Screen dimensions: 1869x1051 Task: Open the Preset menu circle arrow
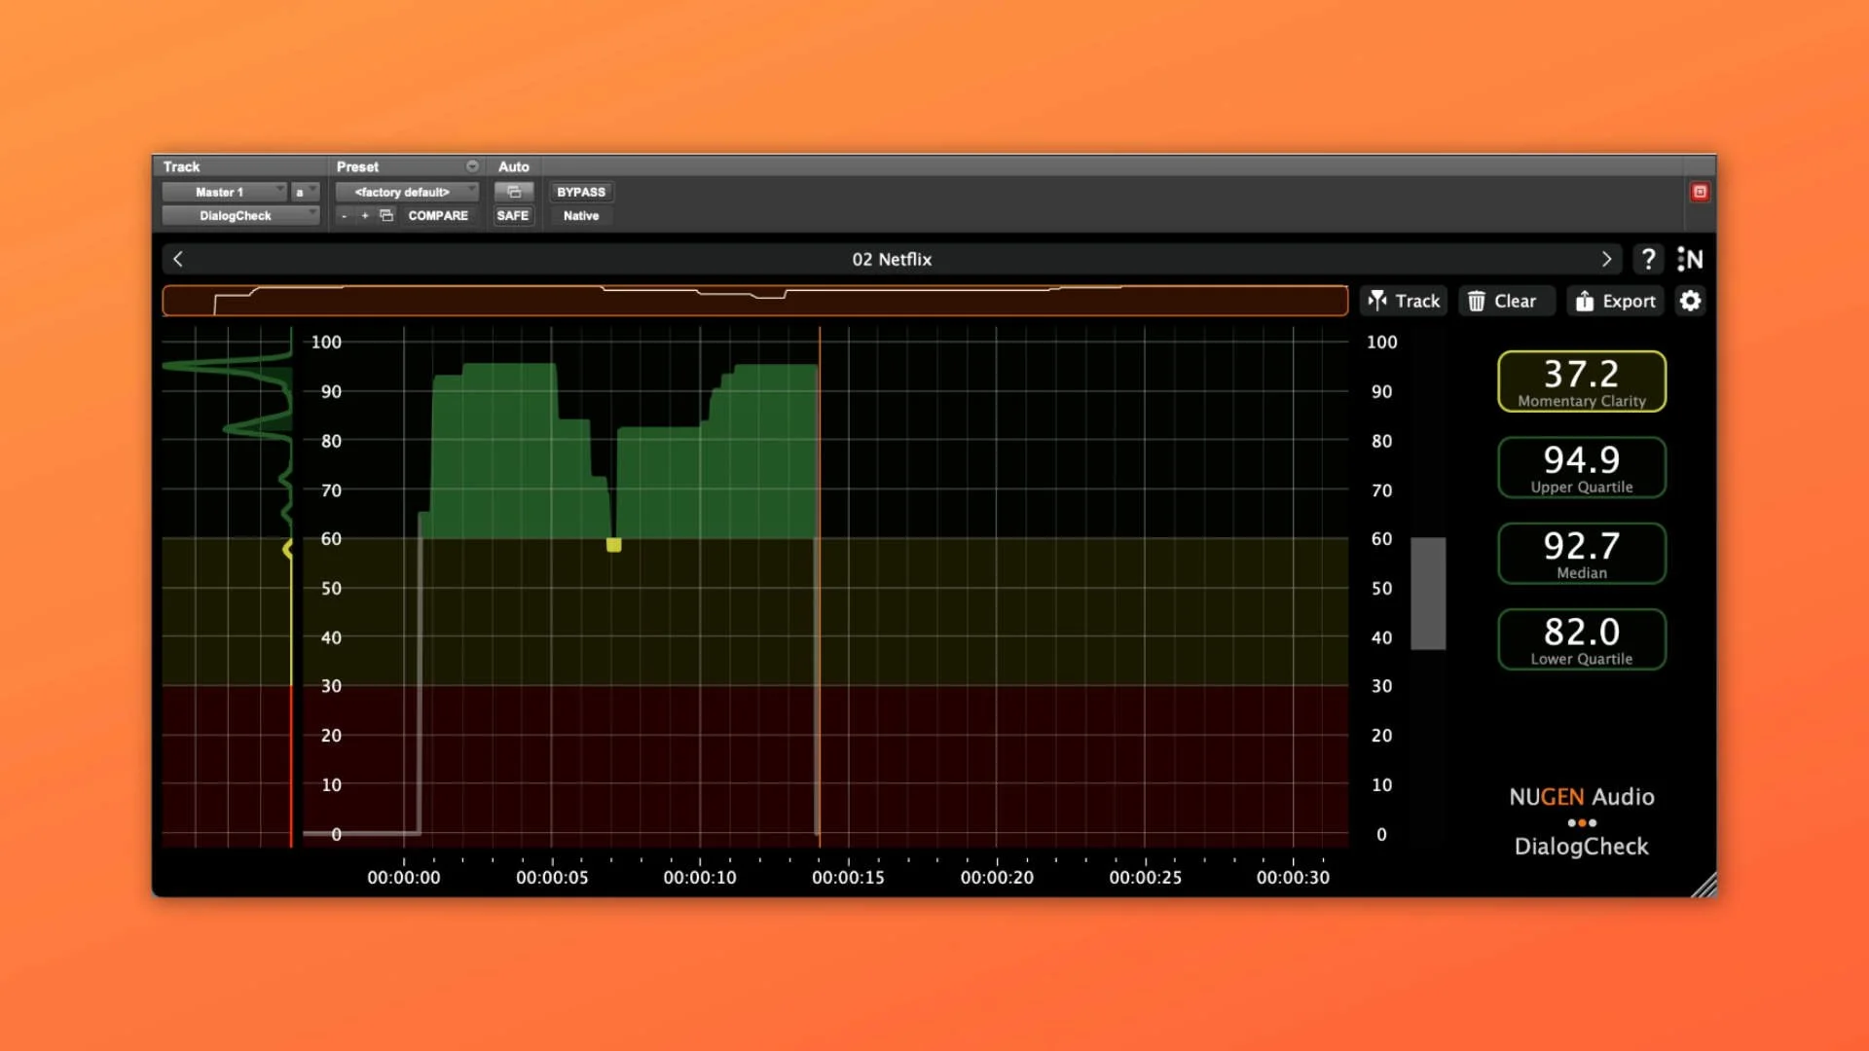(x=472, y=166)
